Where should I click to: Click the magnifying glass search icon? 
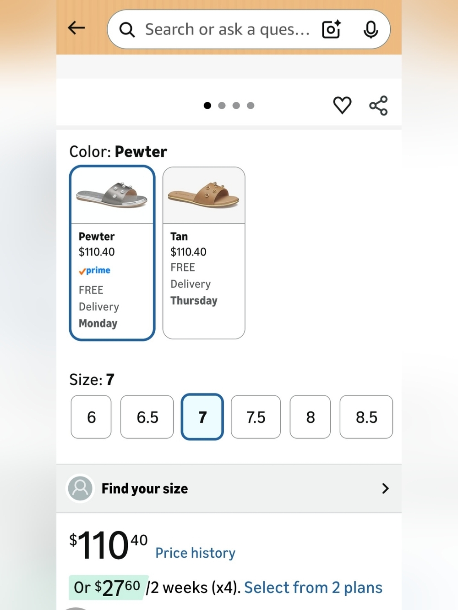pos(127,30)
